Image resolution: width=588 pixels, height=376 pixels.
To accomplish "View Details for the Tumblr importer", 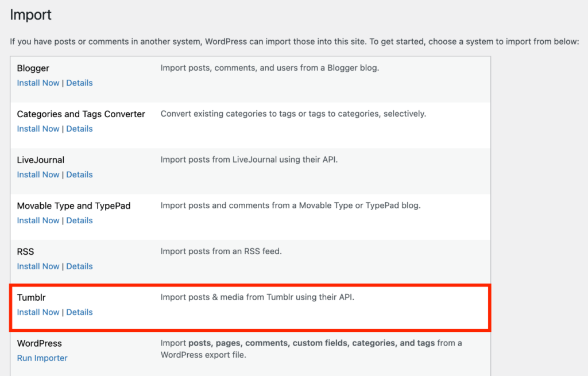I will click(79, 312).
